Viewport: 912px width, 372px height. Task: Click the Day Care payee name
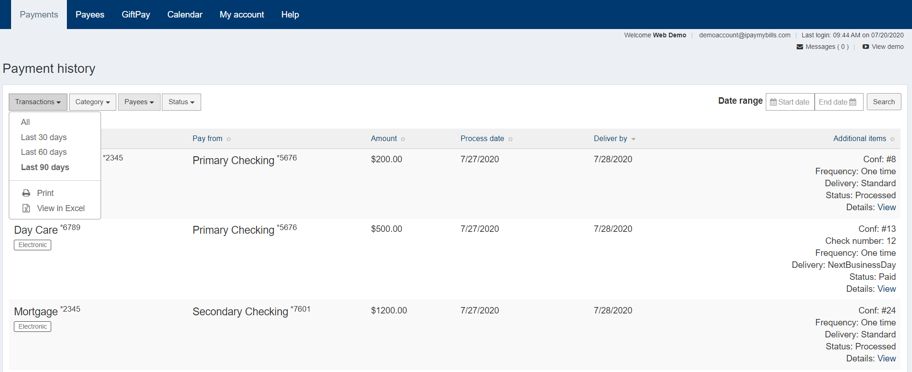coord(36,230)
